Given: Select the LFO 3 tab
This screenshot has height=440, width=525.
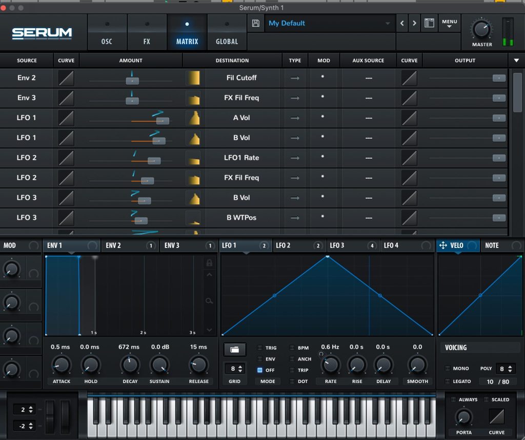Looking at the screenshot, I should 353,245.
